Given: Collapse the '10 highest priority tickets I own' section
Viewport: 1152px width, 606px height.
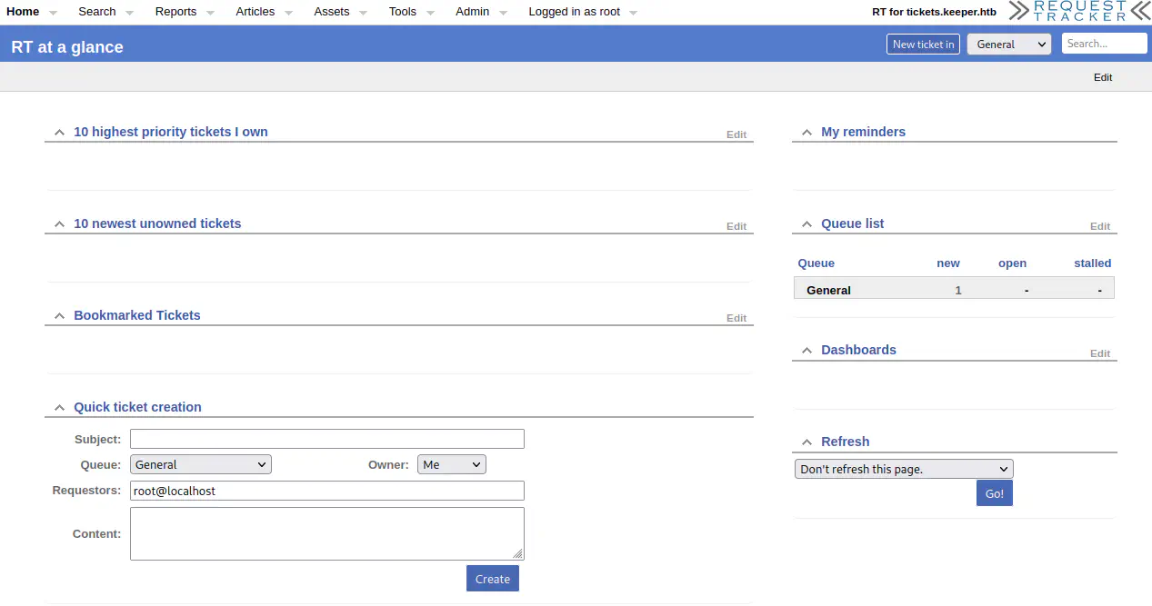Looking at the screenshot, I should point(59,133).
